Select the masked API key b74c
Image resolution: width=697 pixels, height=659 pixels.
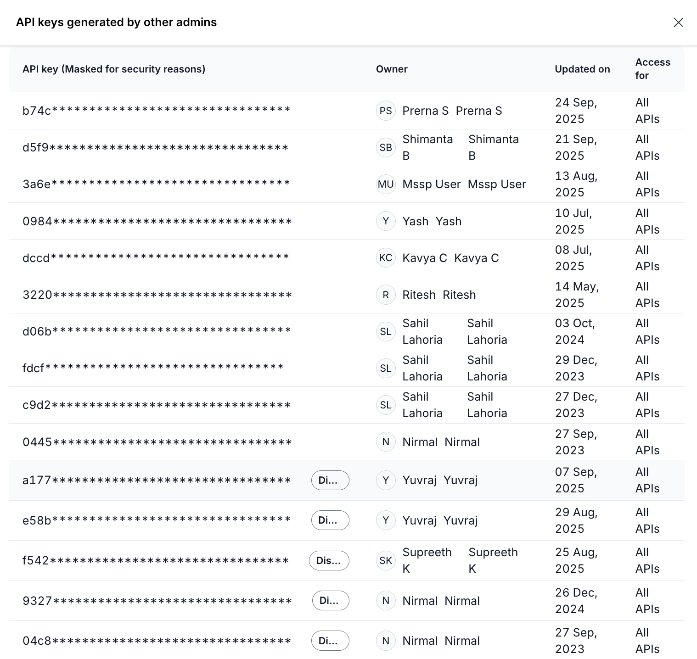point(156,111)
